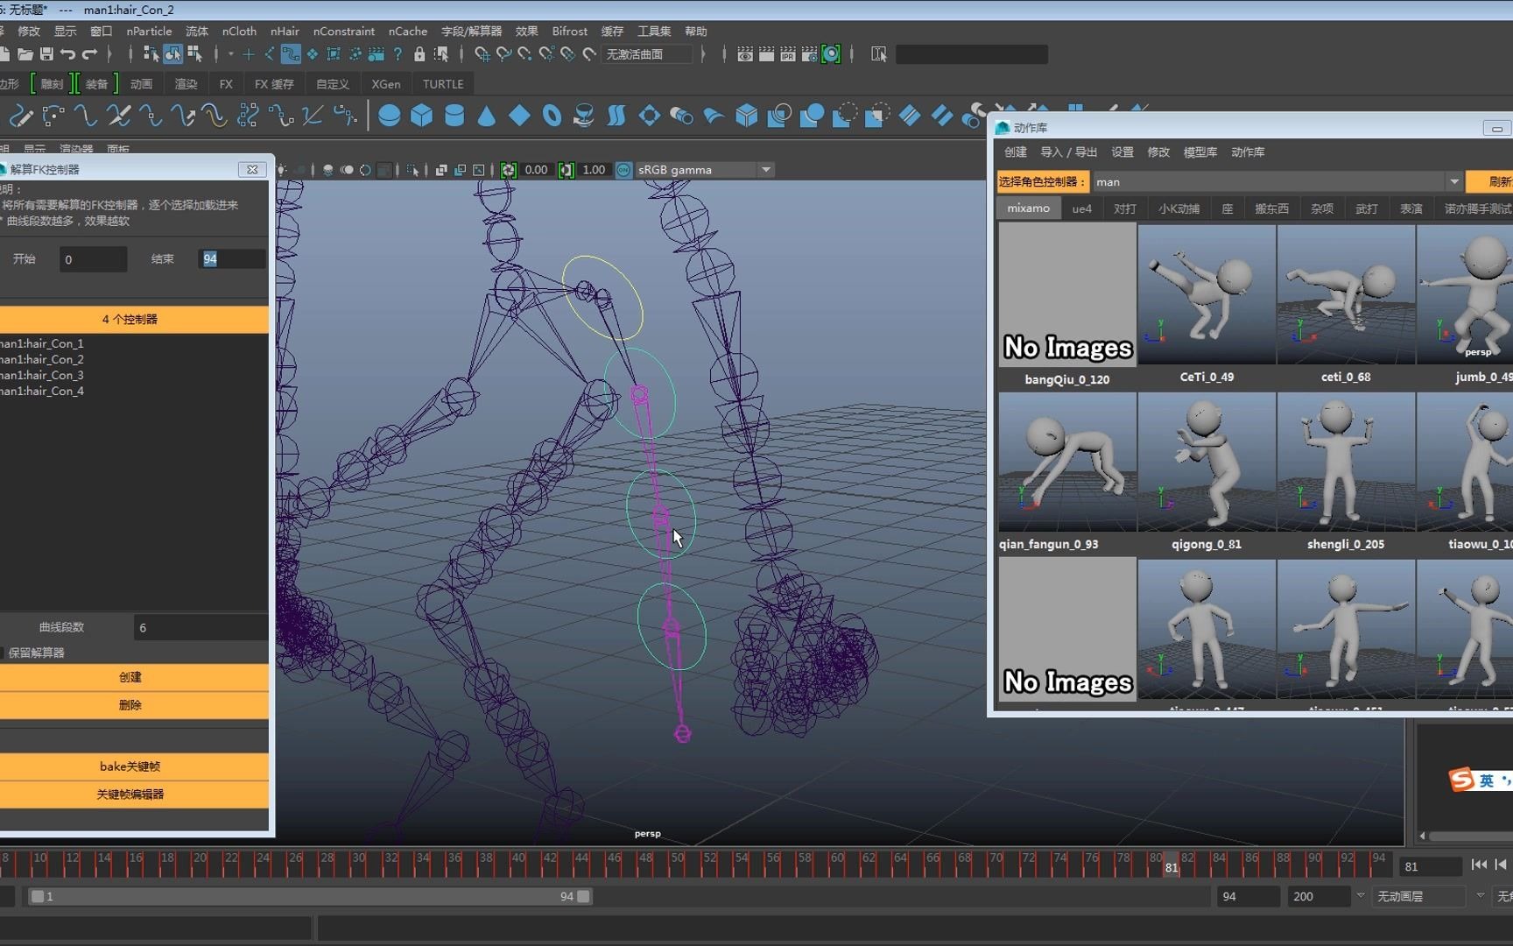Click the 开始 start frame input field
Viewport: 1513px width, 946px height.
[93, 259]
